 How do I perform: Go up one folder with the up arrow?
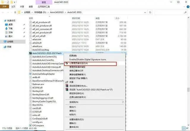pos(15,12)
